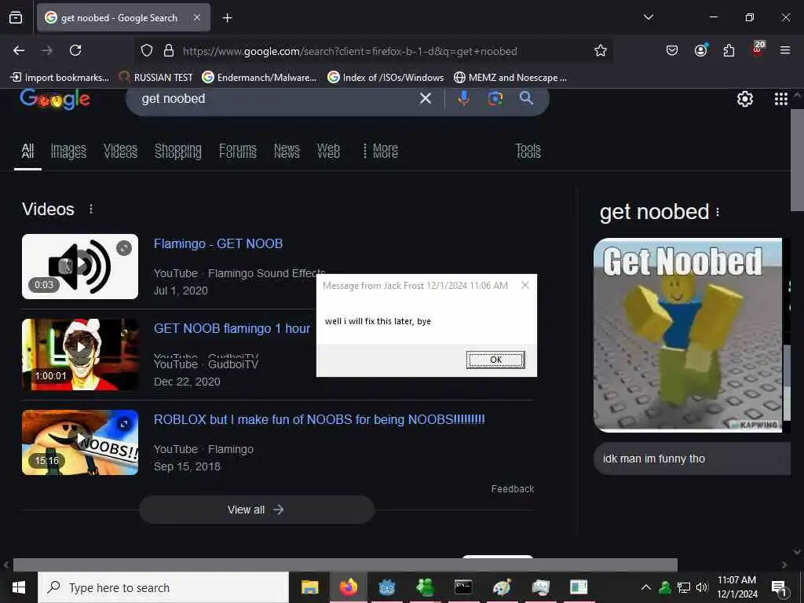Import bookmarks from toolbar
Screen dimensions: 804x603
pyautogui.click(x=60, y=78)
